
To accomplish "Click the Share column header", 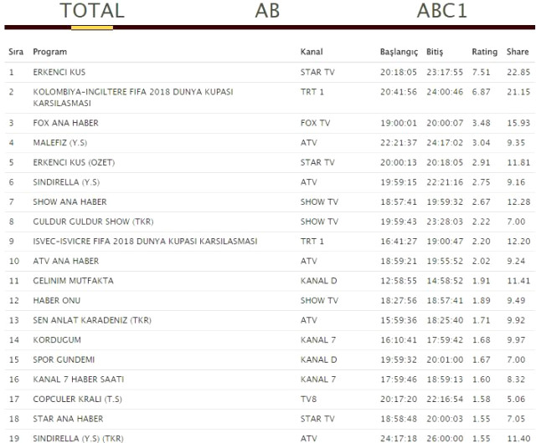I will point(518,52).
